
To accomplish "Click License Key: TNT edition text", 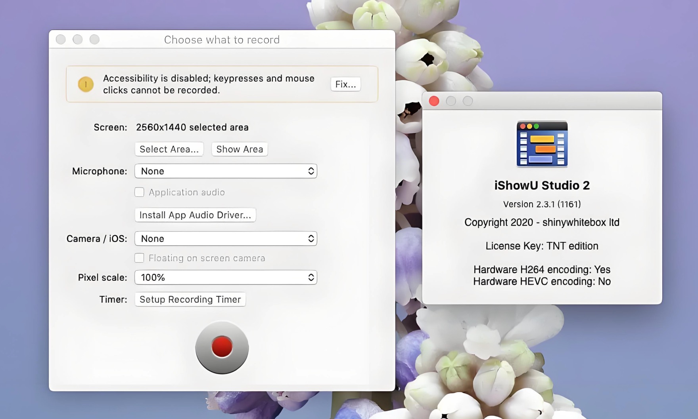I will [x=542, y=246].
